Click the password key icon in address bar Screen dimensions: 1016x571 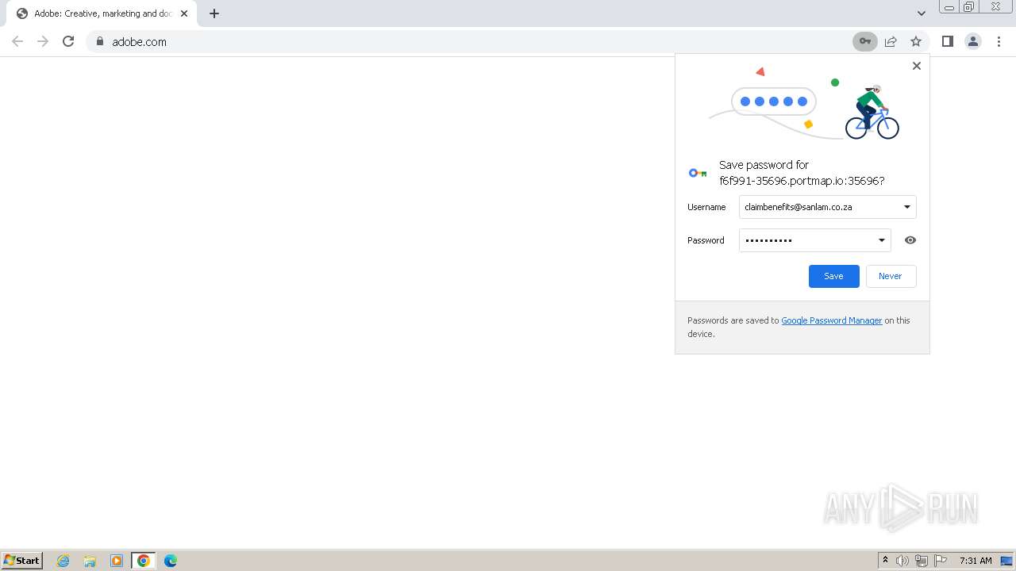point(865,41)
